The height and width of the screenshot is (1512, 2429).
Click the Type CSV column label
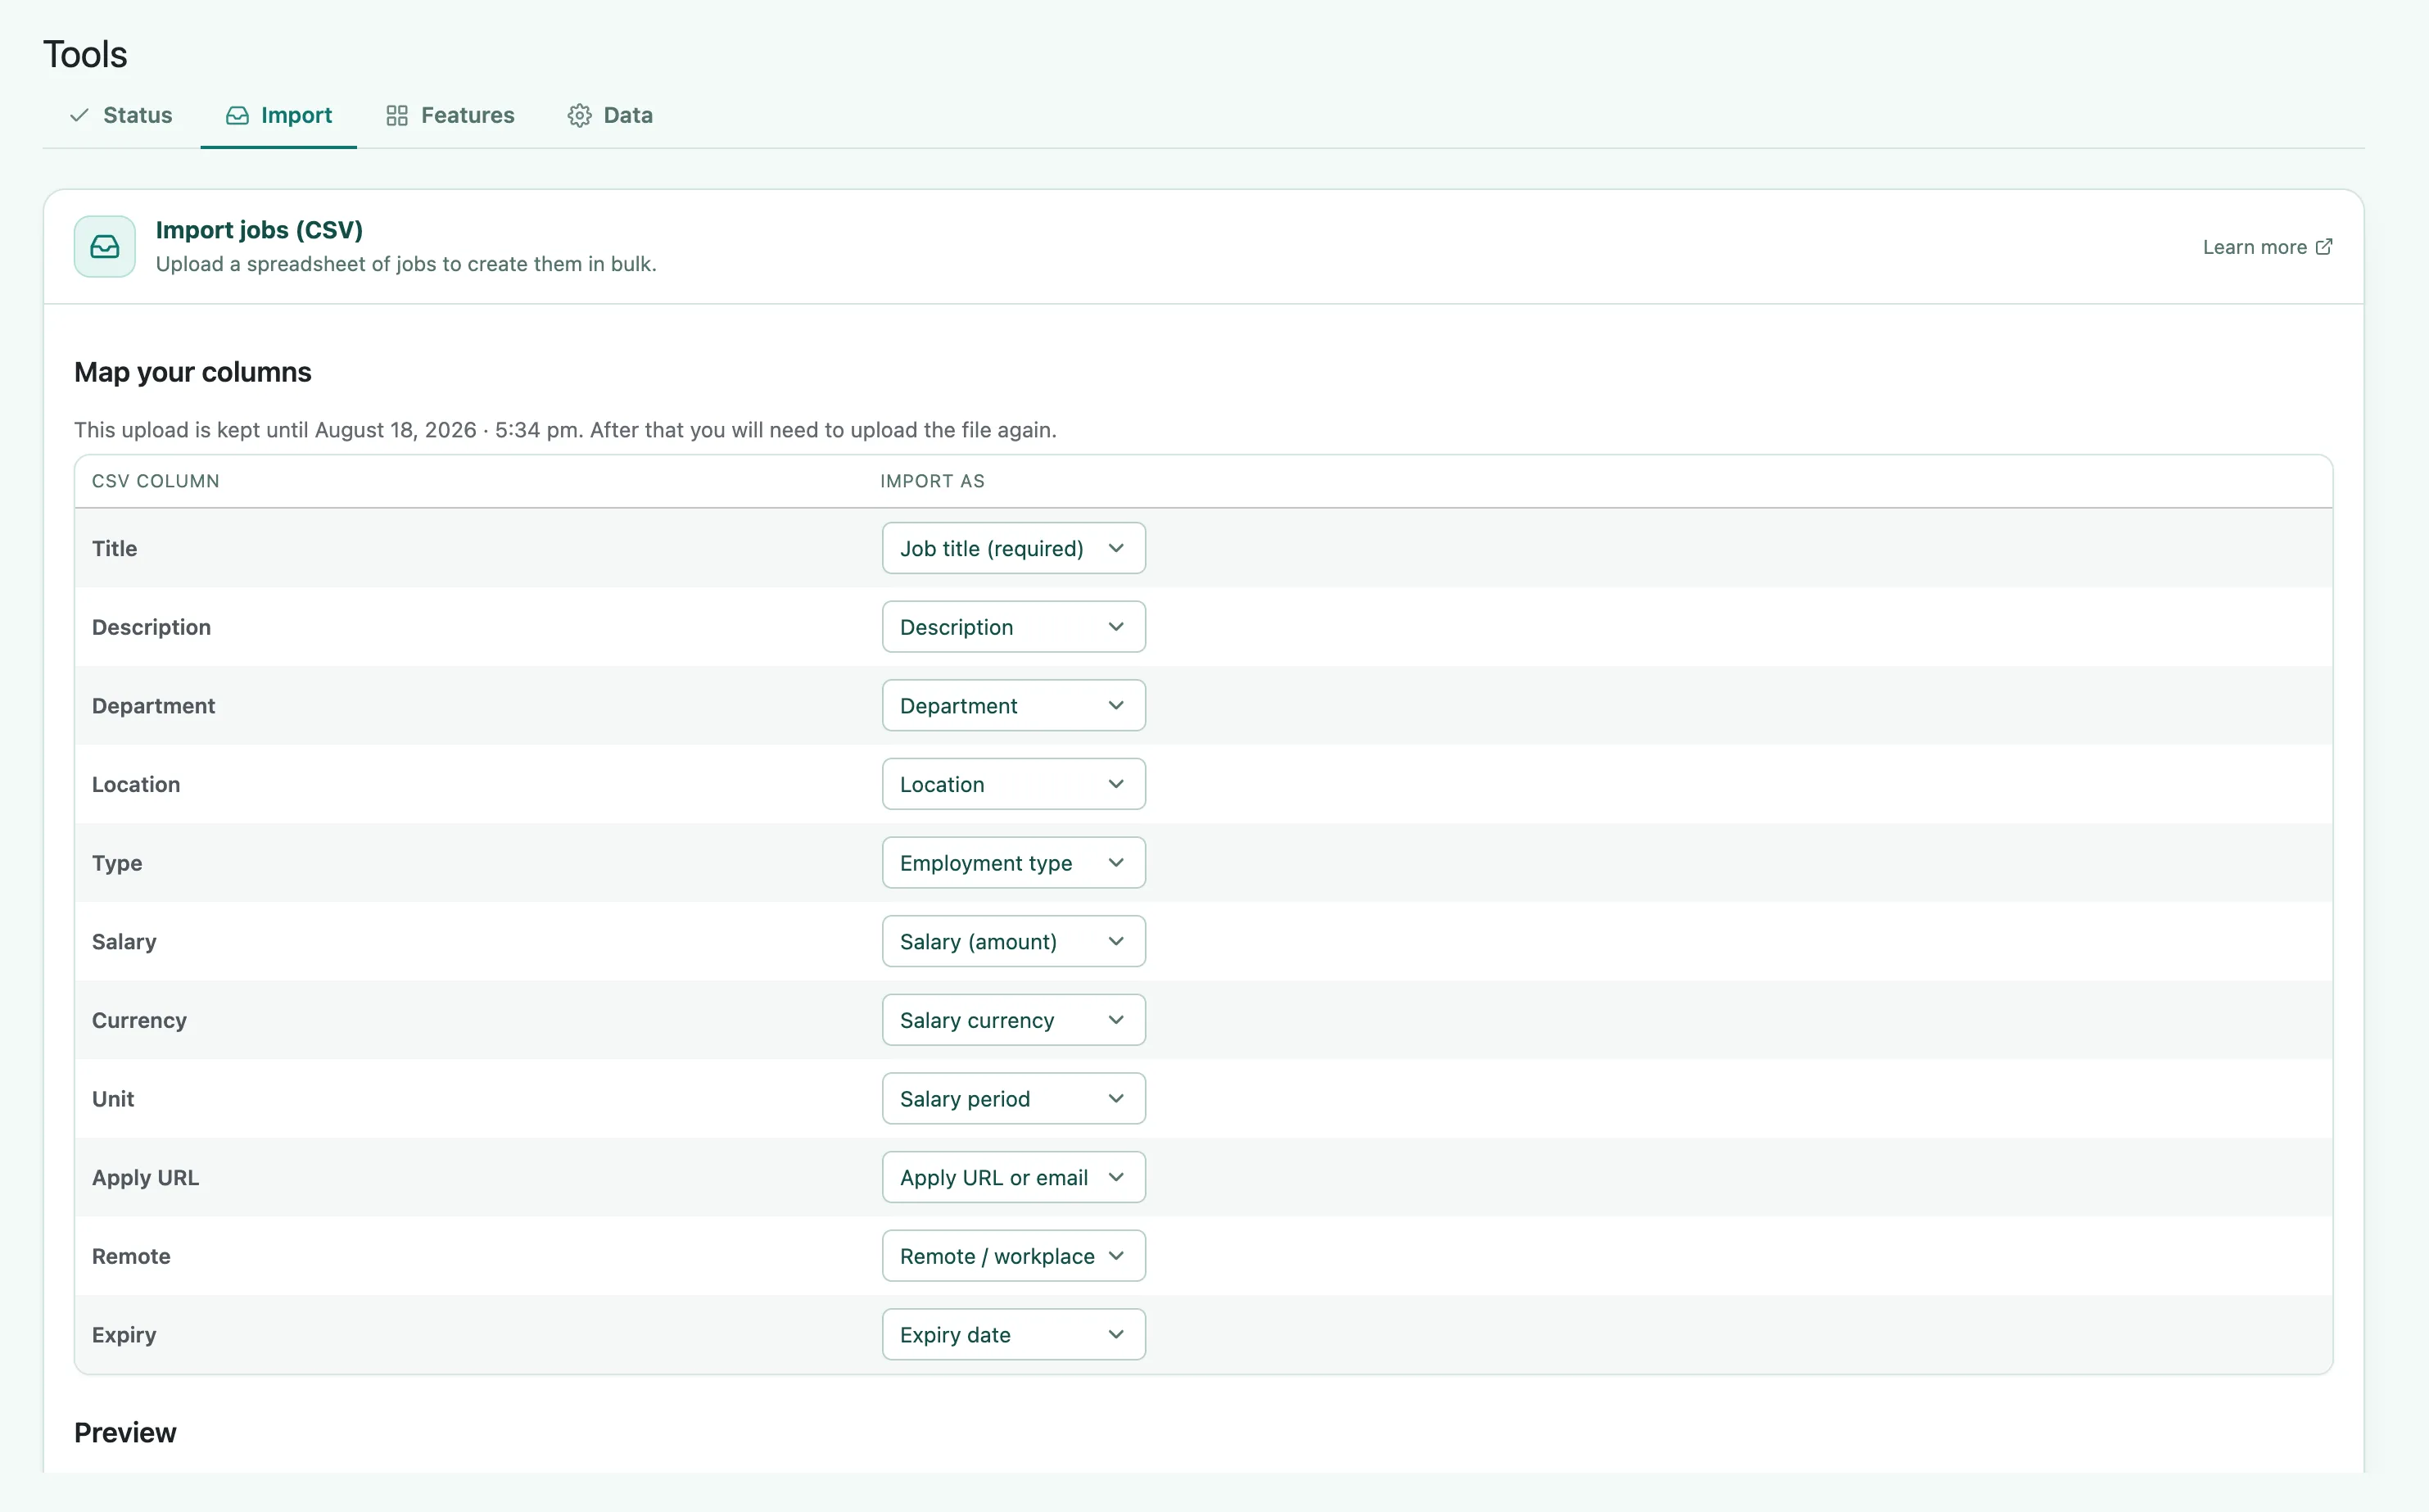[x=117, y=863]
